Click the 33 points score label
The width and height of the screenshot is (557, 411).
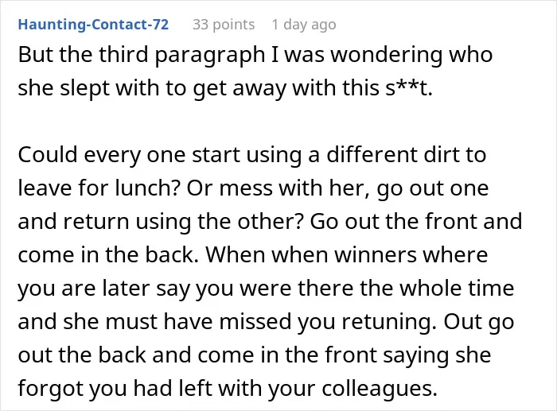tap(224, 25)
